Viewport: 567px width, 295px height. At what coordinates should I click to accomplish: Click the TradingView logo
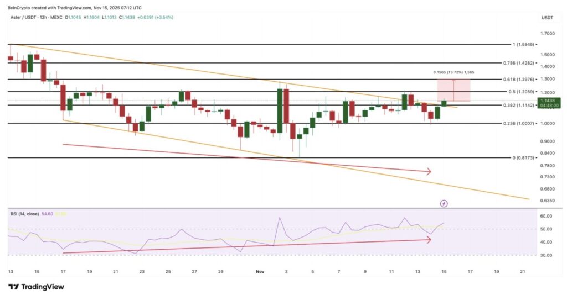coord(36,287)
